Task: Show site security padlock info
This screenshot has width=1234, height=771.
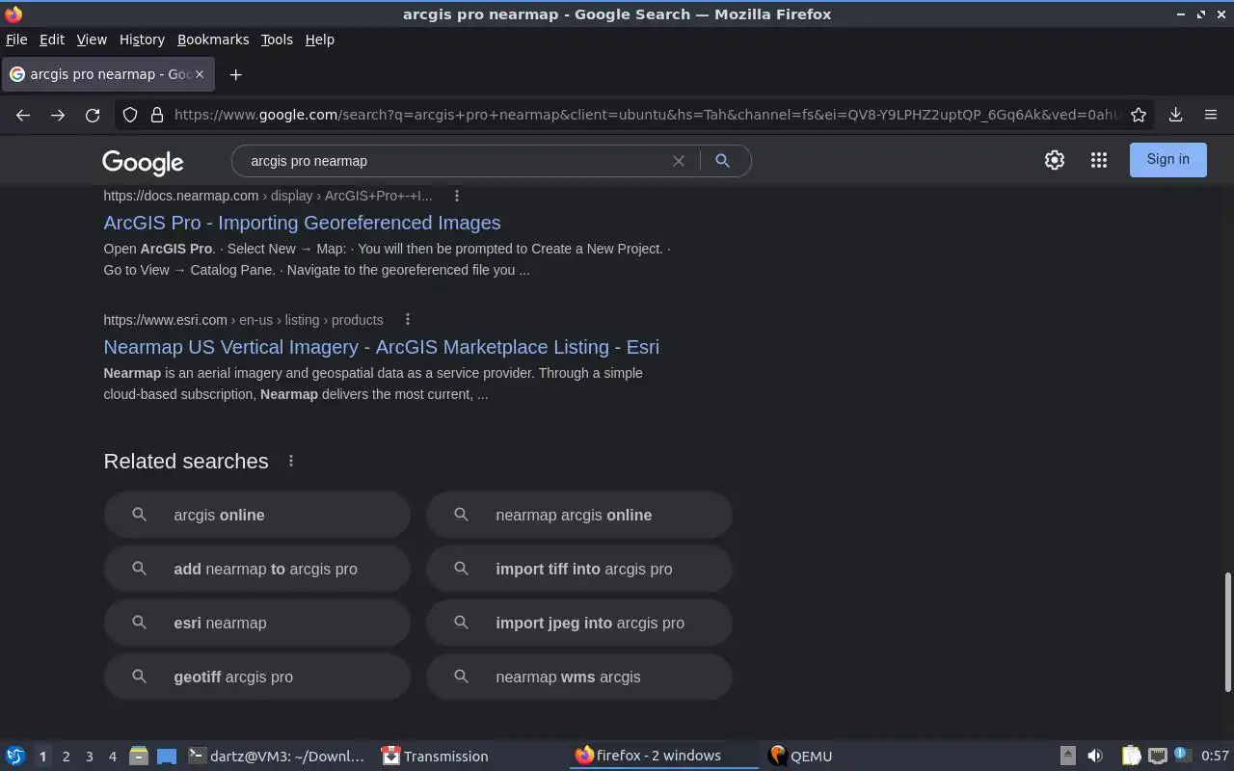Action: pyautogui.click(x=157, y=115)
